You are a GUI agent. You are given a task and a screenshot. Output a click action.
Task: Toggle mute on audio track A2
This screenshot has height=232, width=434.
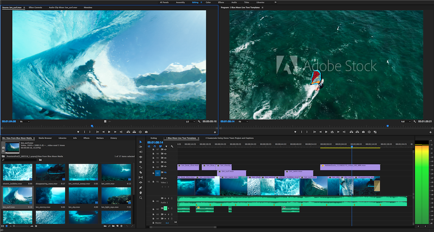pyautogui.click(x=165, y=208)
